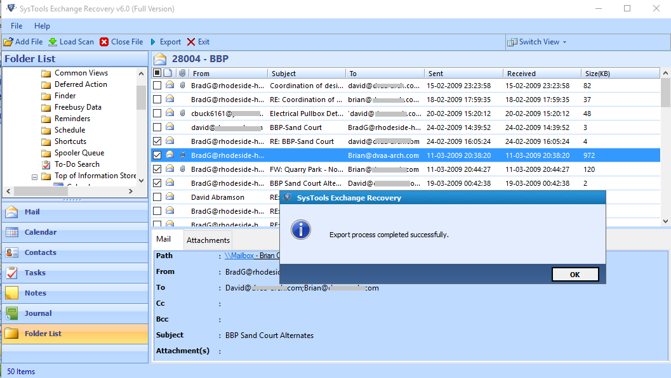Open the Calendar navigation pane
The height and width of the screenshot is (378, 671).
(x=76, y=232)
